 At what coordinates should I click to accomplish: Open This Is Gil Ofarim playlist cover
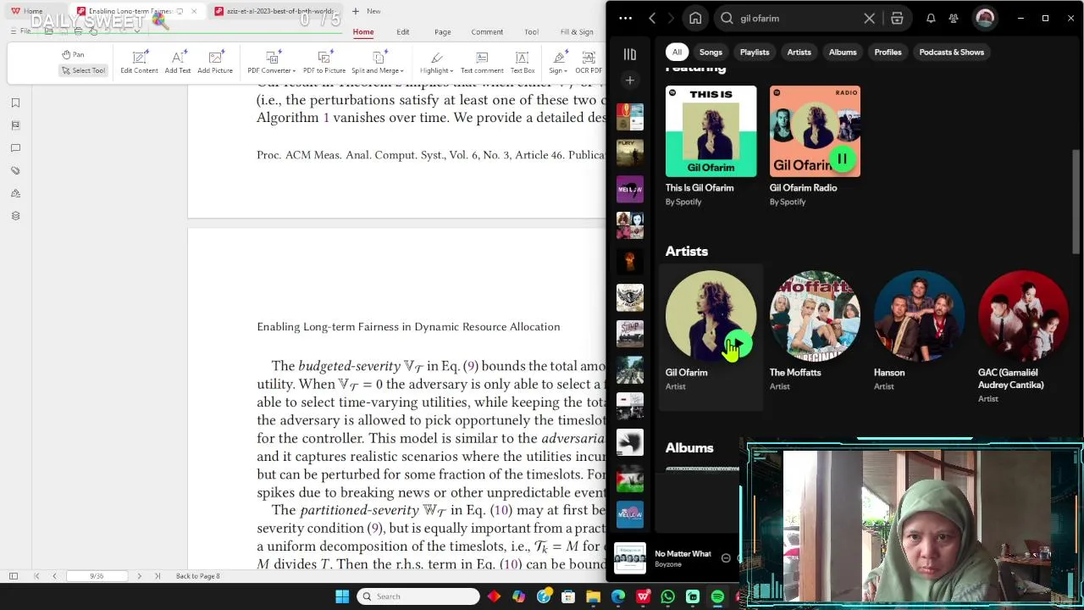tap(711, 131)
